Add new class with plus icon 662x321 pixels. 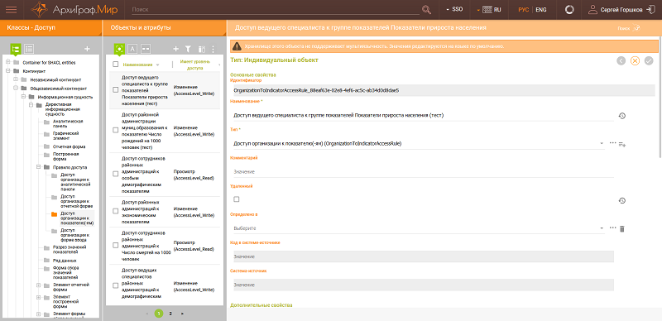tap(88, 49)
